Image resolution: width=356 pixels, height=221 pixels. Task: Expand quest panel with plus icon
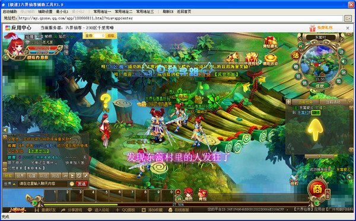(288, 102)
